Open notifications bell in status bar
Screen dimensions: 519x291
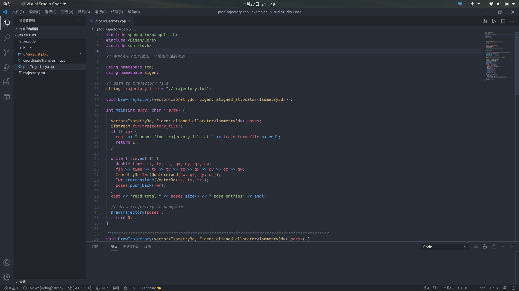[x=513, y=288]
